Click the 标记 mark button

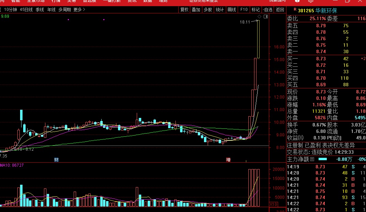tap(255, 10)
